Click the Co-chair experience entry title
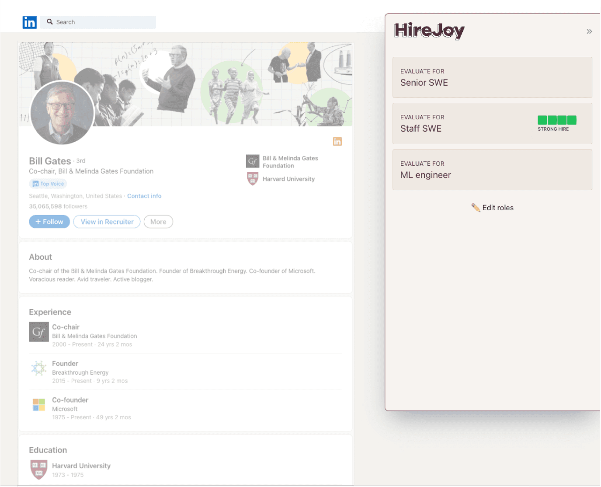The image size is (601, 487). pos(66,327)
